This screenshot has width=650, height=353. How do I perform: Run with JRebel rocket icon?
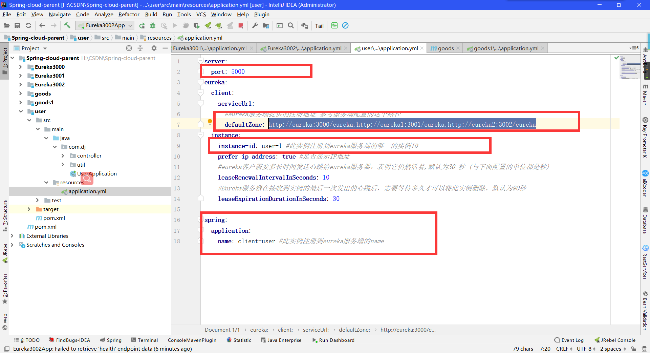[x=208, y=26]
